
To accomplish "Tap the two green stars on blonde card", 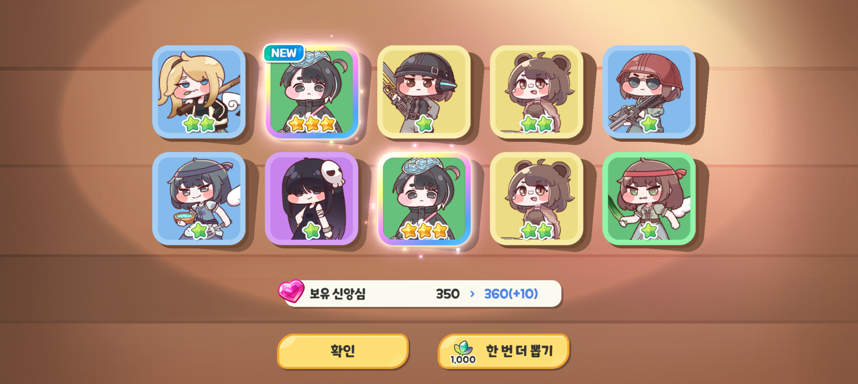I will point(199,124).
